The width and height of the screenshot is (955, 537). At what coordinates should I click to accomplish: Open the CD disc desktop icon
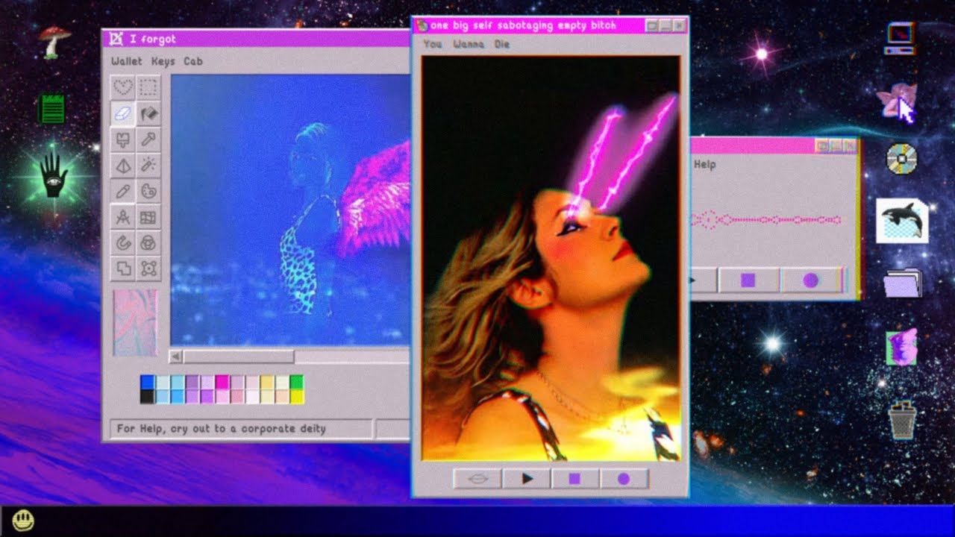point(901,158)
